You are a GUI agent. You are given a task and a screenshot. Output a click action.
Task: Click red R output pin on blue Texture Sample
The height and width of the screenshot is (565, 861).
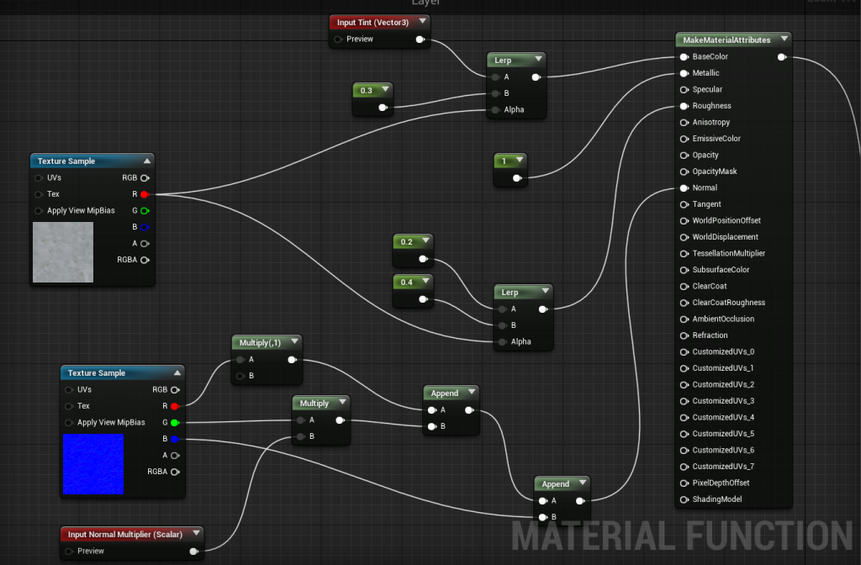(x=175, y=406)
